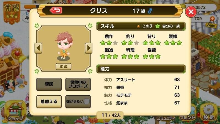220x124 pixels.
Task: Tap the third 釣り skill star
Action: [136, 43]
